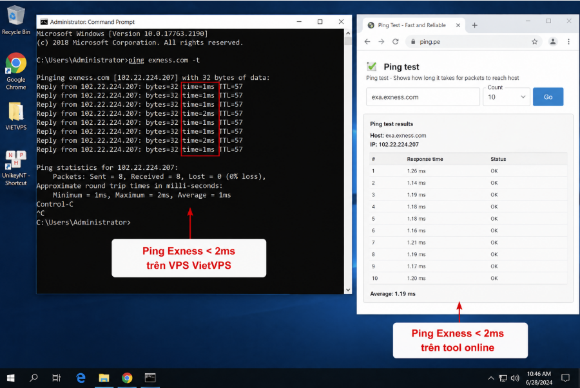Viewport: 580px width, 388px height.
Task: View site info lock icon in address bar
Action: tap(413, 42)
